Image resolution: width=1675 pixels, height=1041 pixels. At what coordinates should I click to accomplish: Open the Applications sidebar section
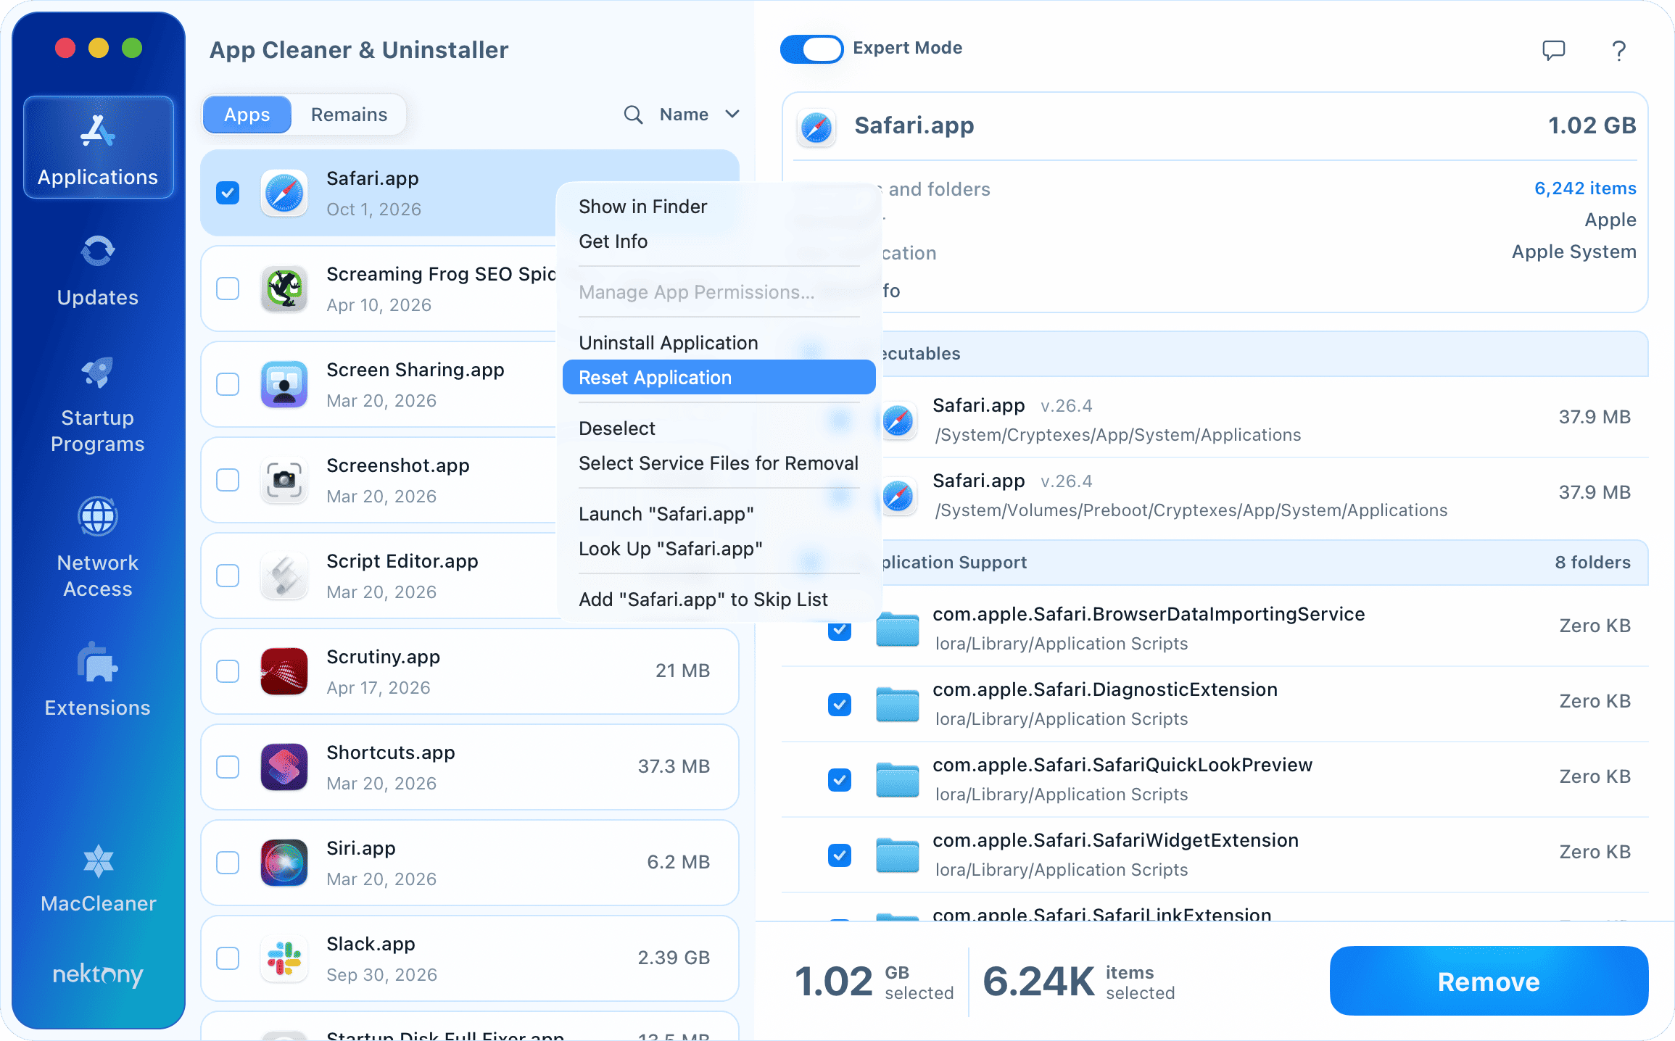(98, 147)
